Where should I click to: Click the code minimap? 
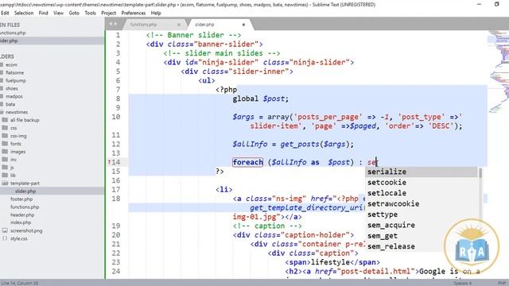click(x=498, y=71)
